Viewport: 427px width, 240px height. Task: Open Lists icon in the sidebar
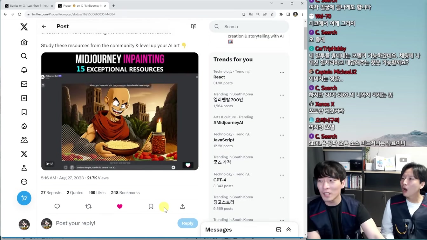click(24, 98)
